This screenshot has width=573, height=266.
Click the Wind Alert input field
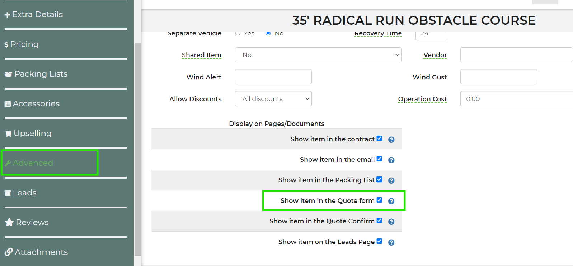pos(273,77)
